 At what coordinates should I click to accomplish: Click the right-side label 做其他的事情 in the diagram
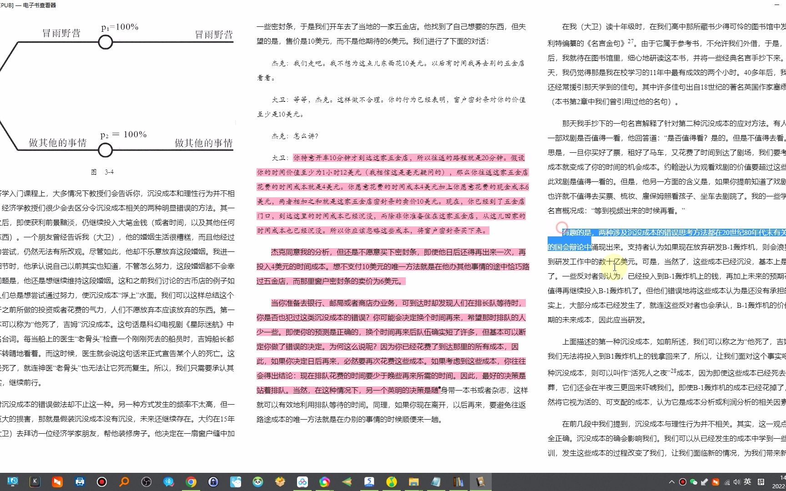204,143
